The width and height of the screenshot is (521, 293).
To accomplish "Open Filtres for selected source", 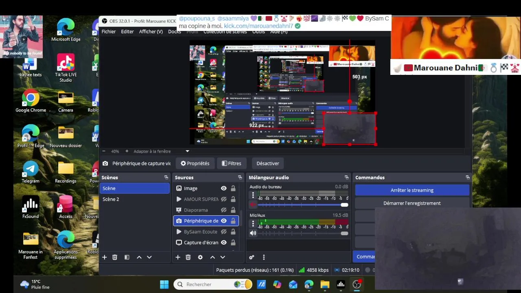I will point(232,163).
